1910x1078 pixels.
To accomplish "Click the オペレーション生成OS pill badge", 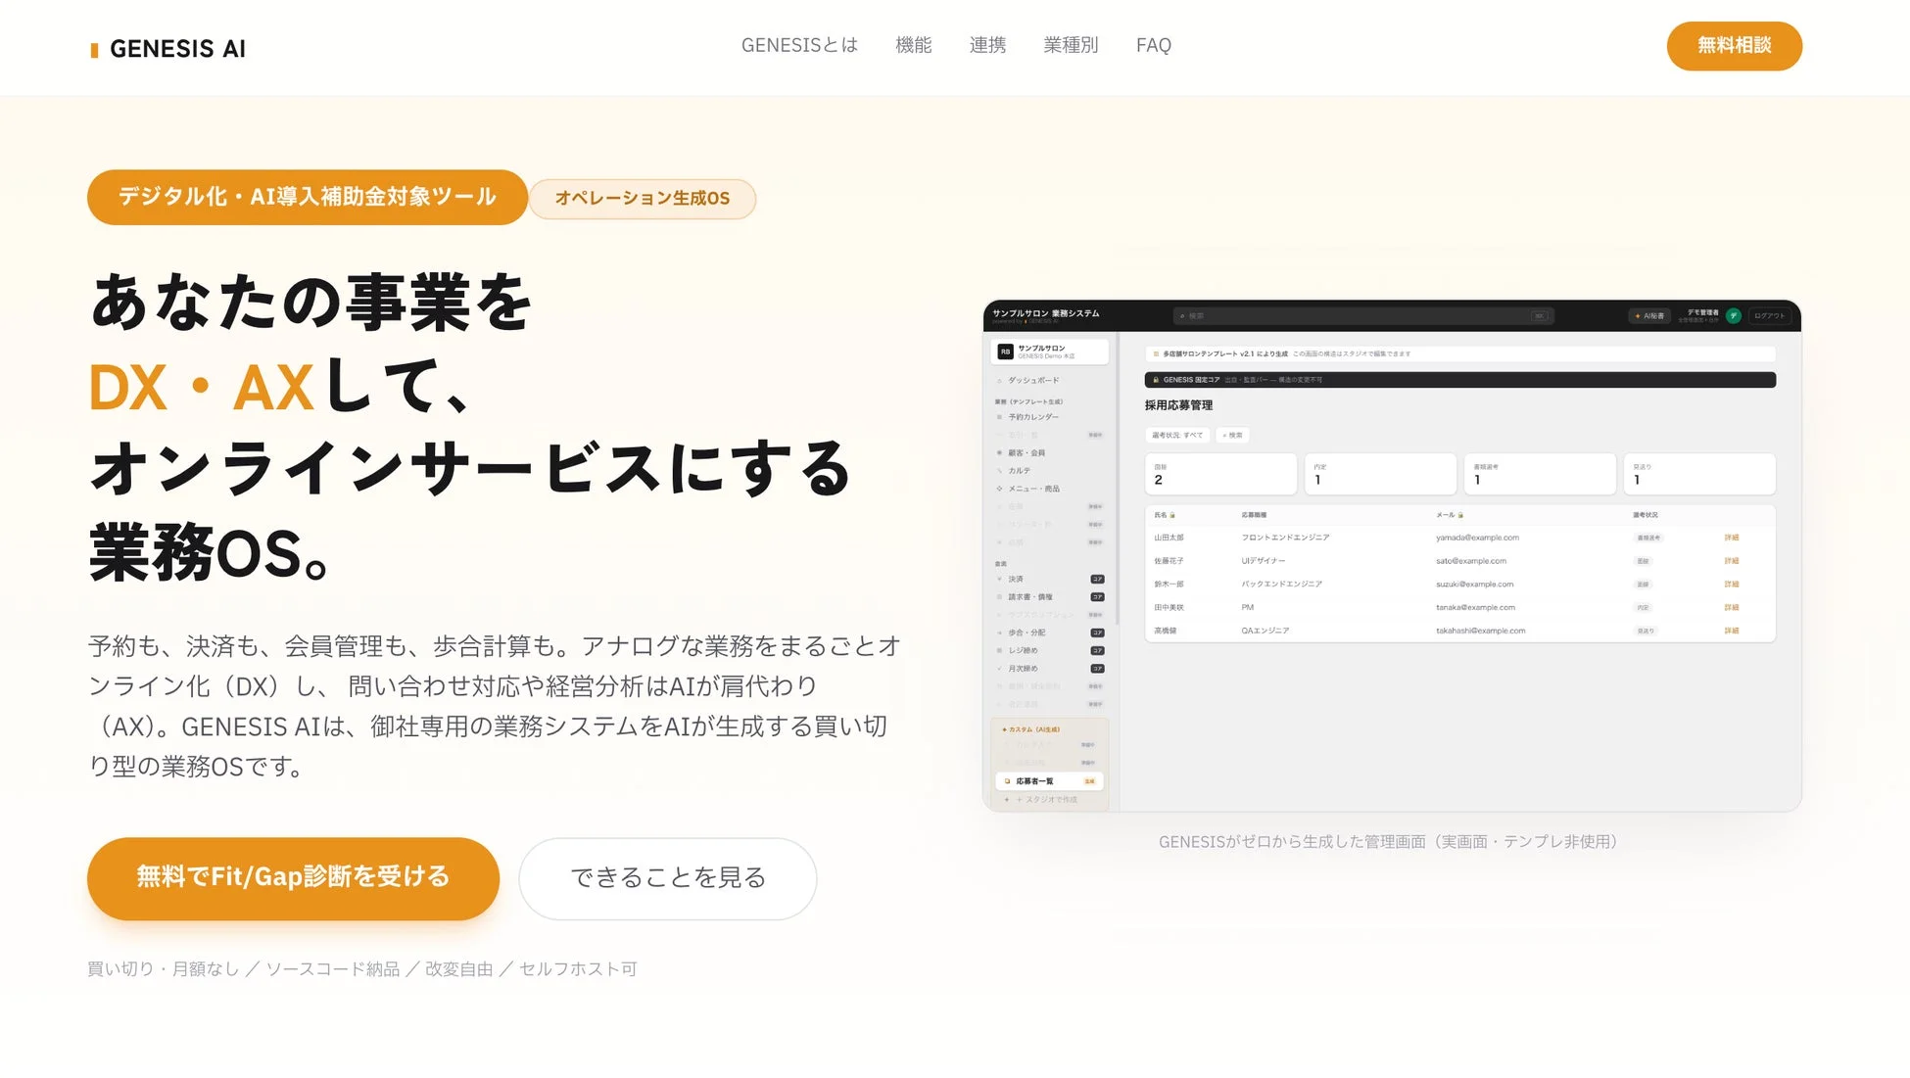I will coord(643,199).
